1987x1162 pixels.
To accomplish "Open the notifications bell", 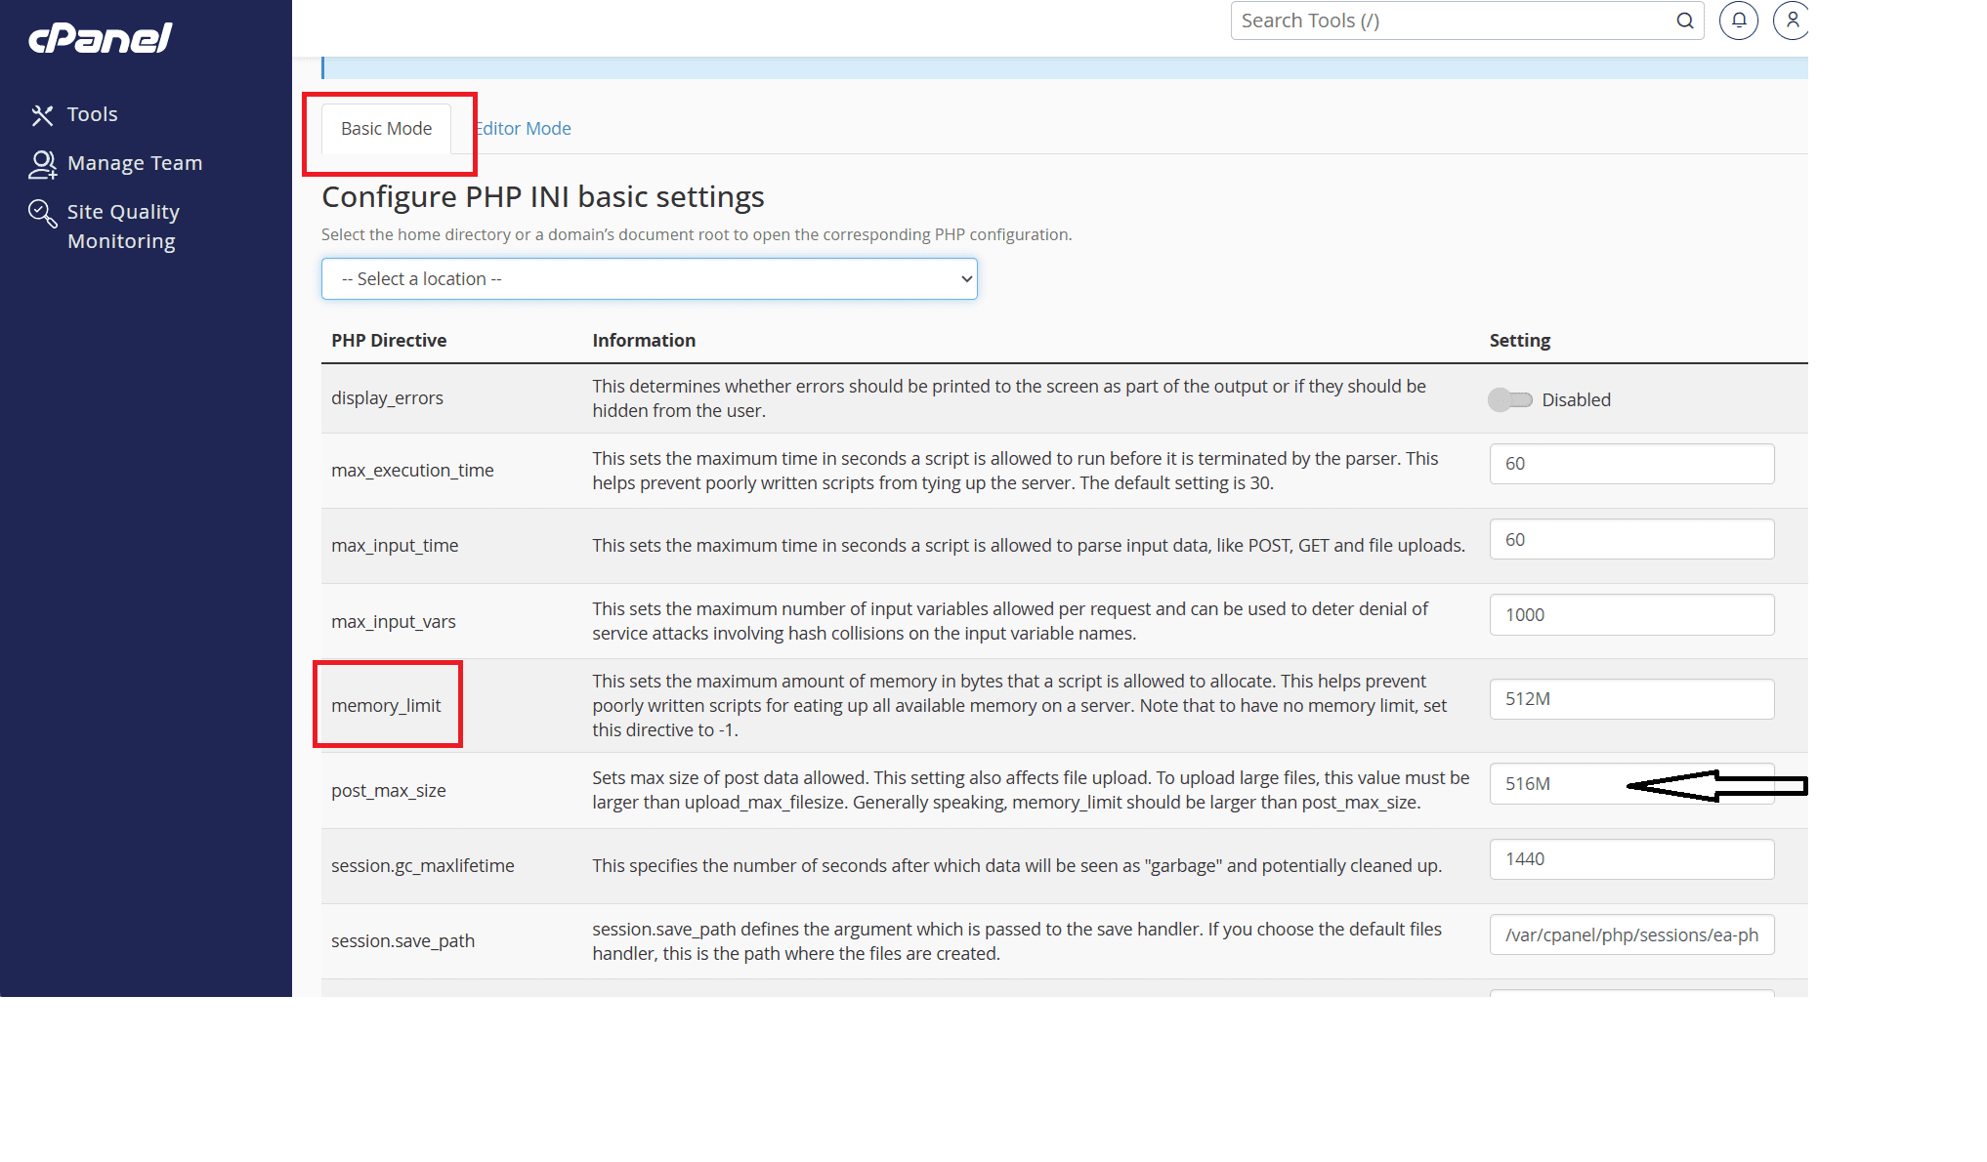I will pos(1739,21).
